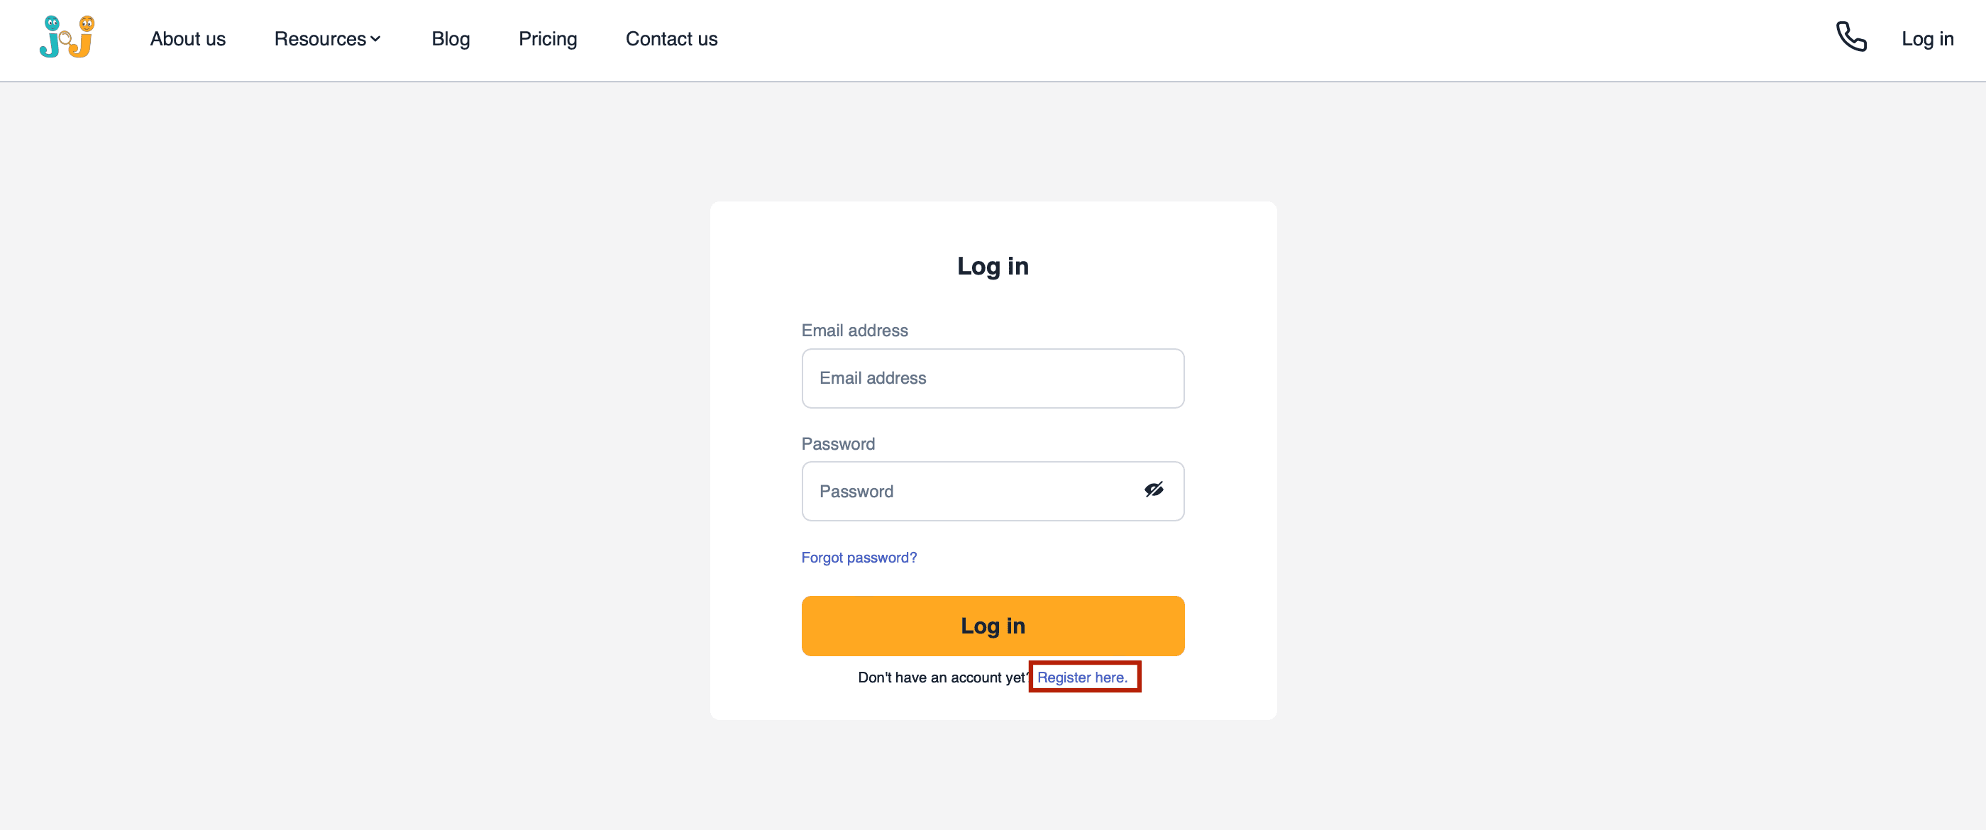1986x830 pixels.
Task: Click the Register here link
Action: tap(1083, 677)
